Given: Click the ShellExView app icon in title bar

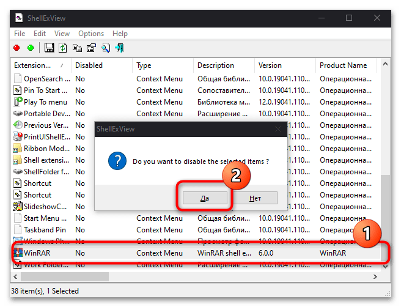Looking at the screenshot, I should click(19, 18).
